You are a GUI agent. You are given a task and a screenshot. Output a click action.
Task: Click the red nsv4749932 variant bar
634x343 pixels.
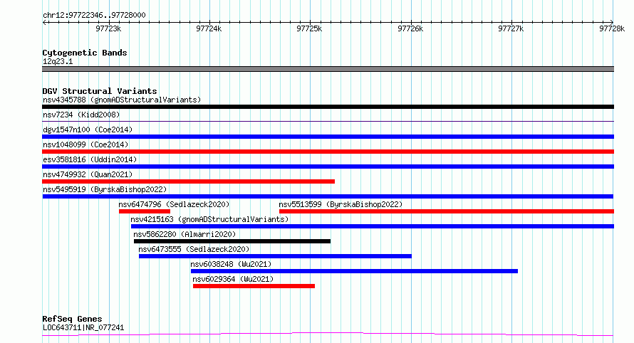point(189,181)
